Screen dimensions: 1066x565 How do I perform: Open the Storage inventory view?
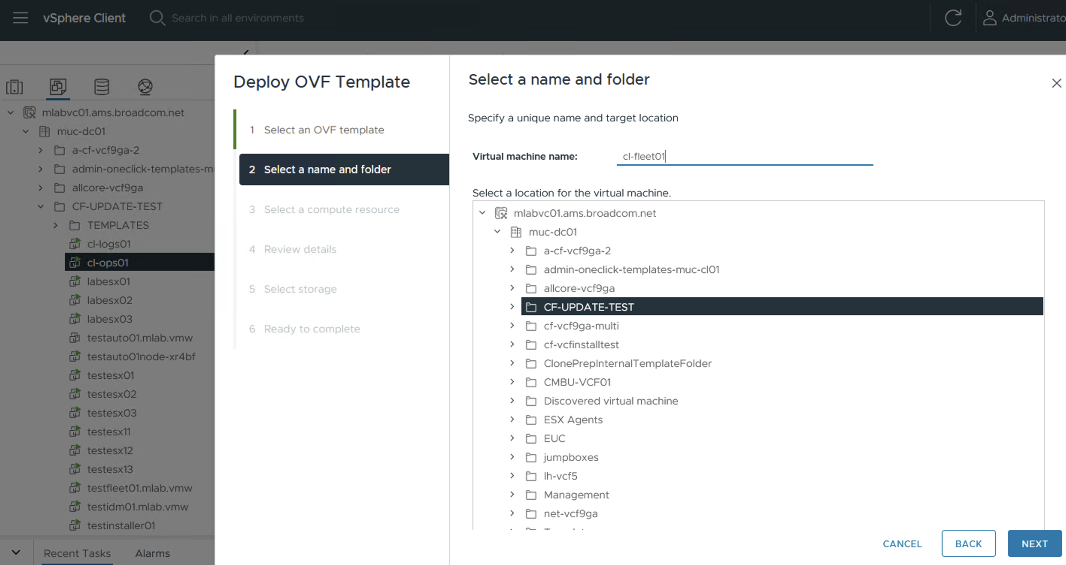(x=102, y=87)
